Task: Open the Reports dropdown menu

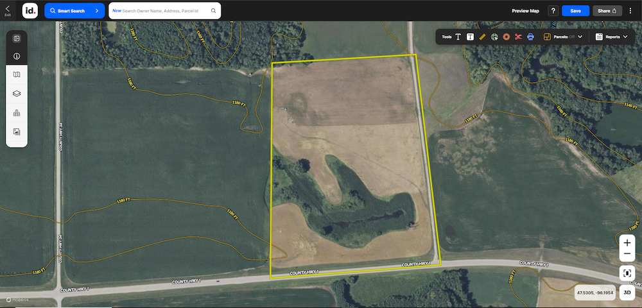Action: [x=612, y=37]
